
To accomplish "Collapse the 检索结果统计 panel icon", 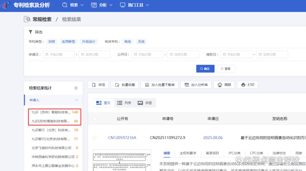I will pos(76,88).
